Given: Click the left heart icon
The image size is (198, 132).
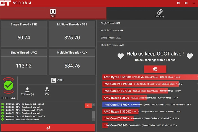Looking at the screenshot, I should click(x=121, y=56).
